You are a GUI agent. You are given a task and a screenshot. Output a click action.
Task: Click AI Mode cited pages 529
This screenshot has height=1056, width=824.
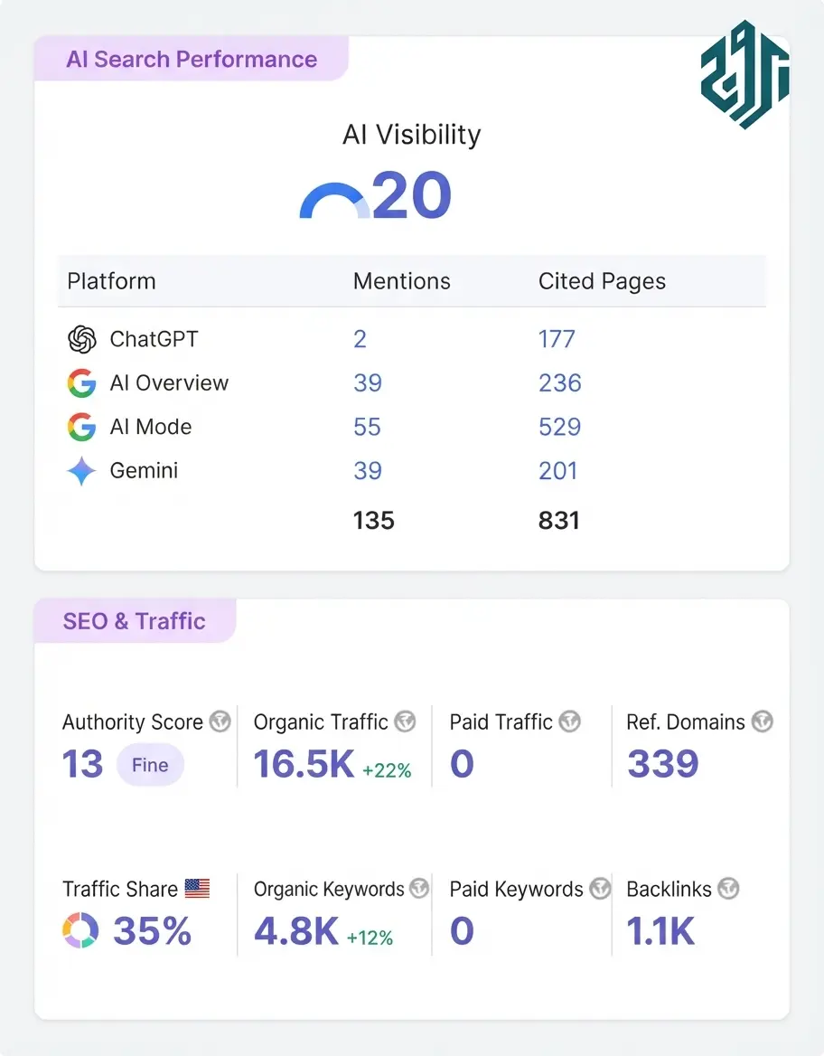click(x=559, y=427)
